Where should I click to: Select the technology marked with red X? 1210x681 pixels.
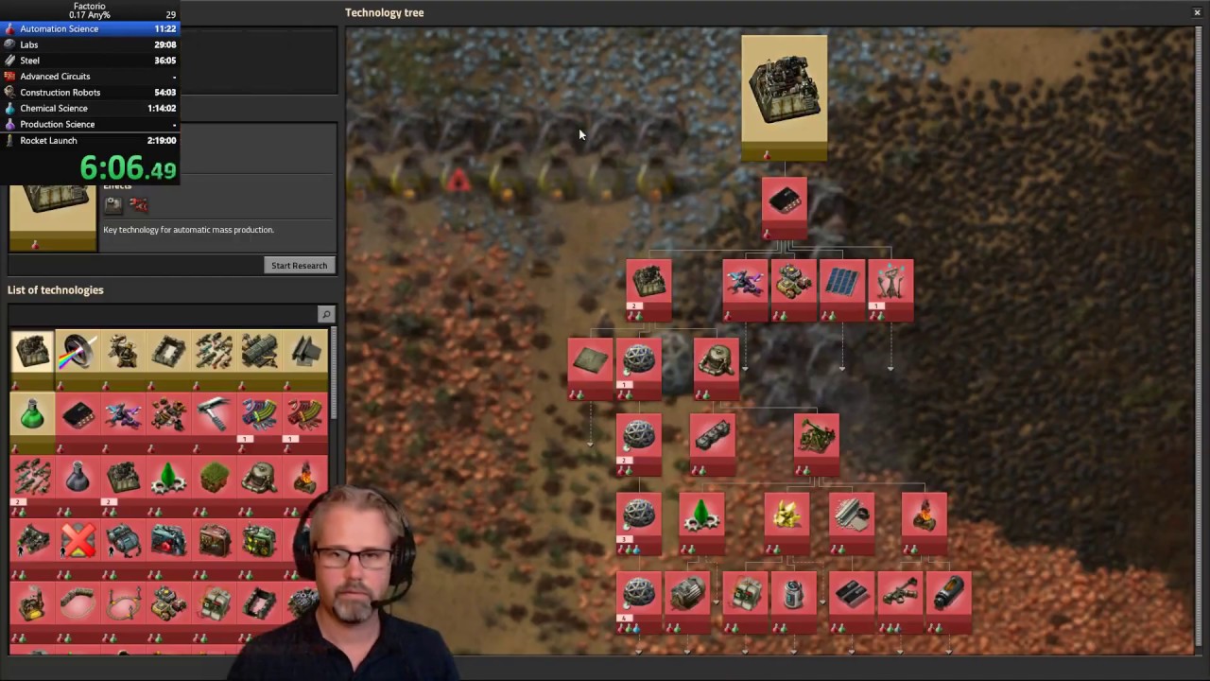78,548
